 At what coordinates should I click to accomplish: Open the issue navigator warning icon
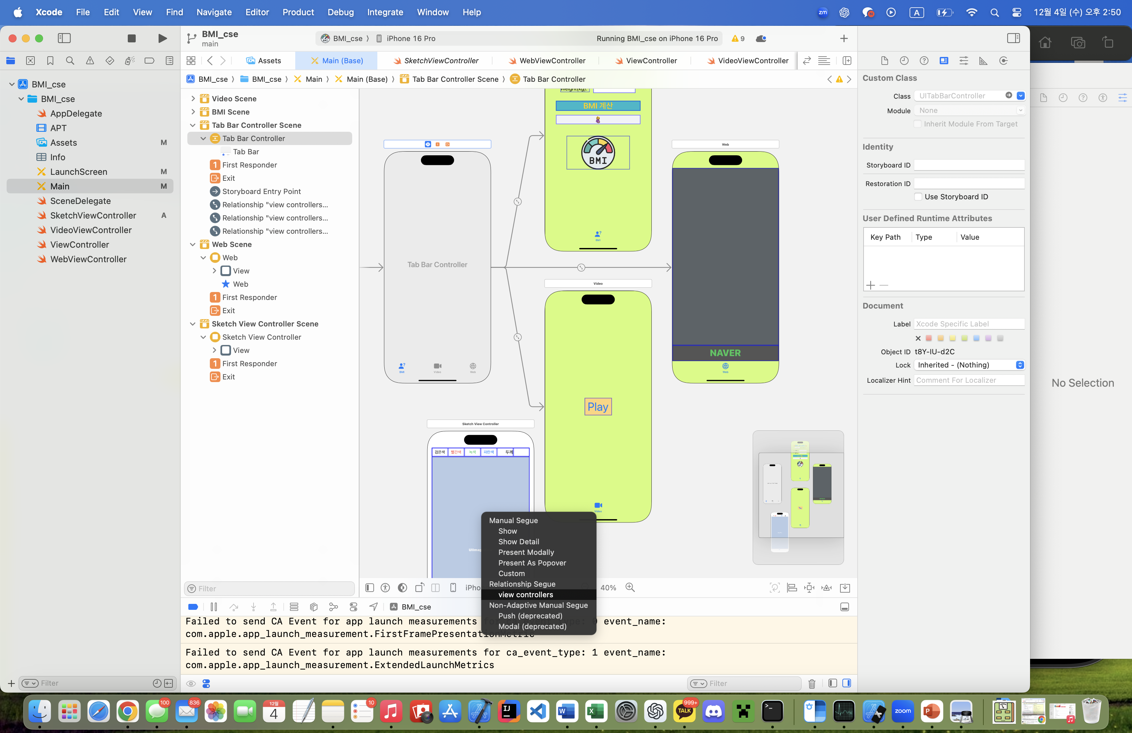click(x=90, y=60)
